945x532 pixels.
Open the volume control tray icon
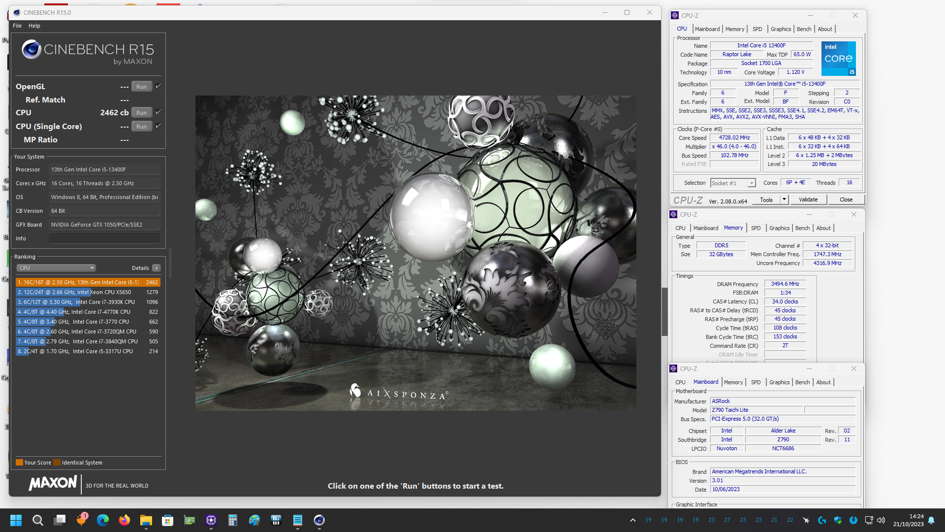(x=881, y=520)
